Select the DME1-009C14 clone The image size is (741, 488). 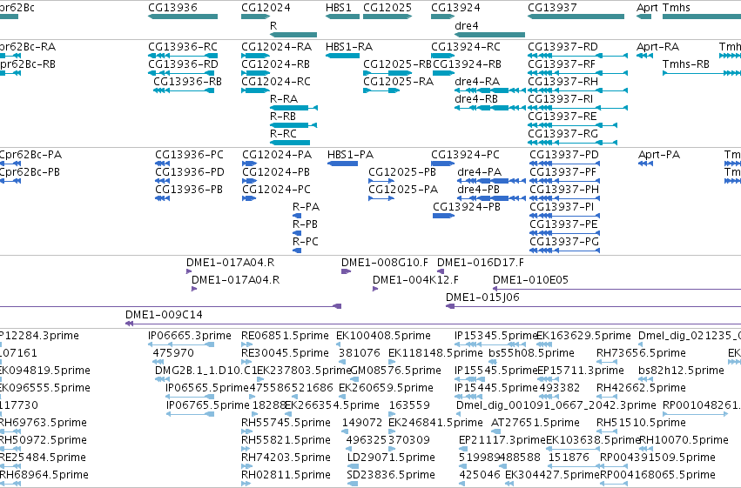click(164, 315)
